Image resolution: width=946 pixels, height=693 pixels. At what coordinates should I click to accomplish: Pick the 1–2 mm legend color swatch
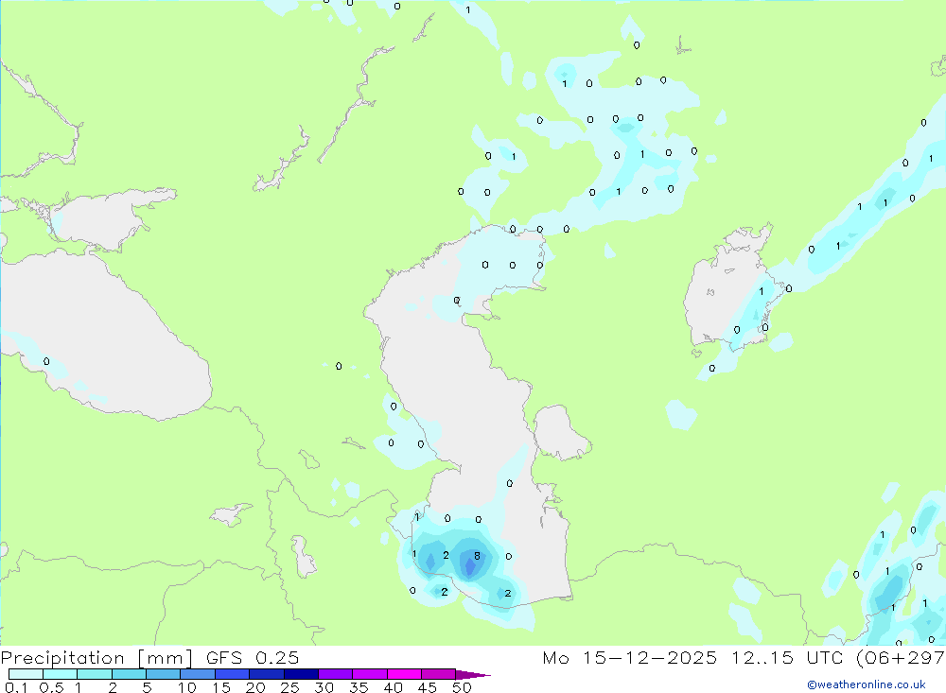click(95, 674)
